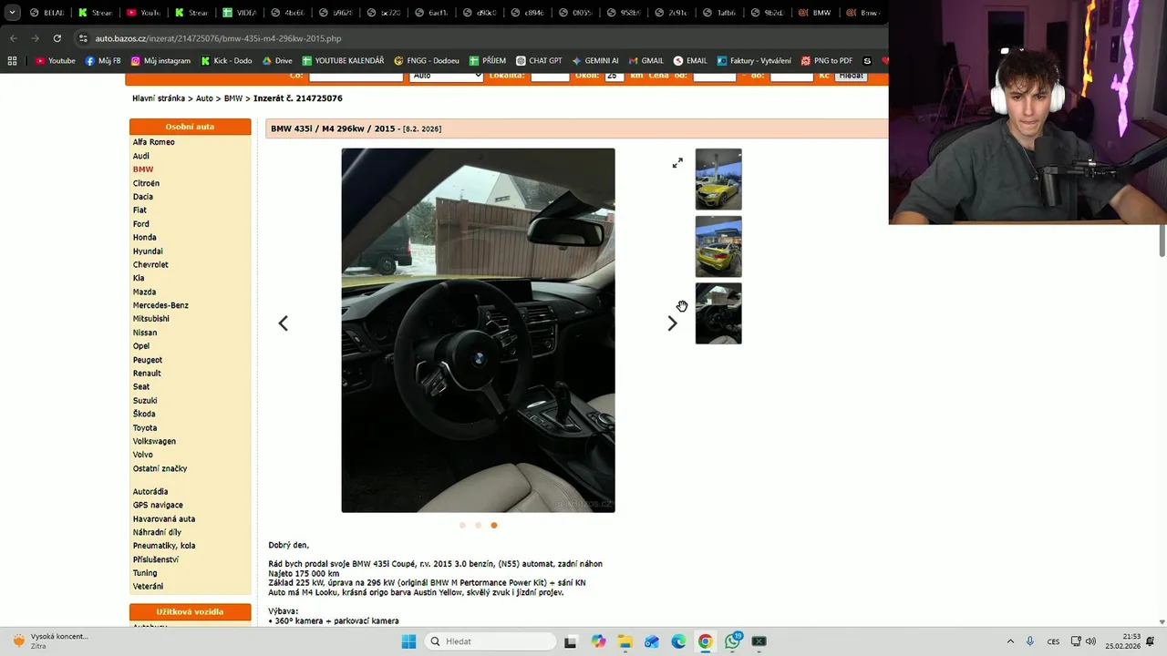Open the YOUTUBE KALENDÁŘ bookmark
Screen dimensions: 1167x656
[343, 61]
